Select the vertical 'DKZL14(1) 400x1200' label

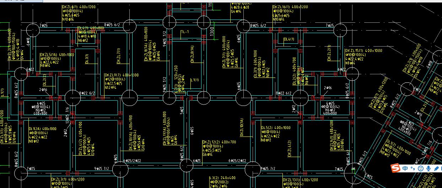[x=331, y=135]
